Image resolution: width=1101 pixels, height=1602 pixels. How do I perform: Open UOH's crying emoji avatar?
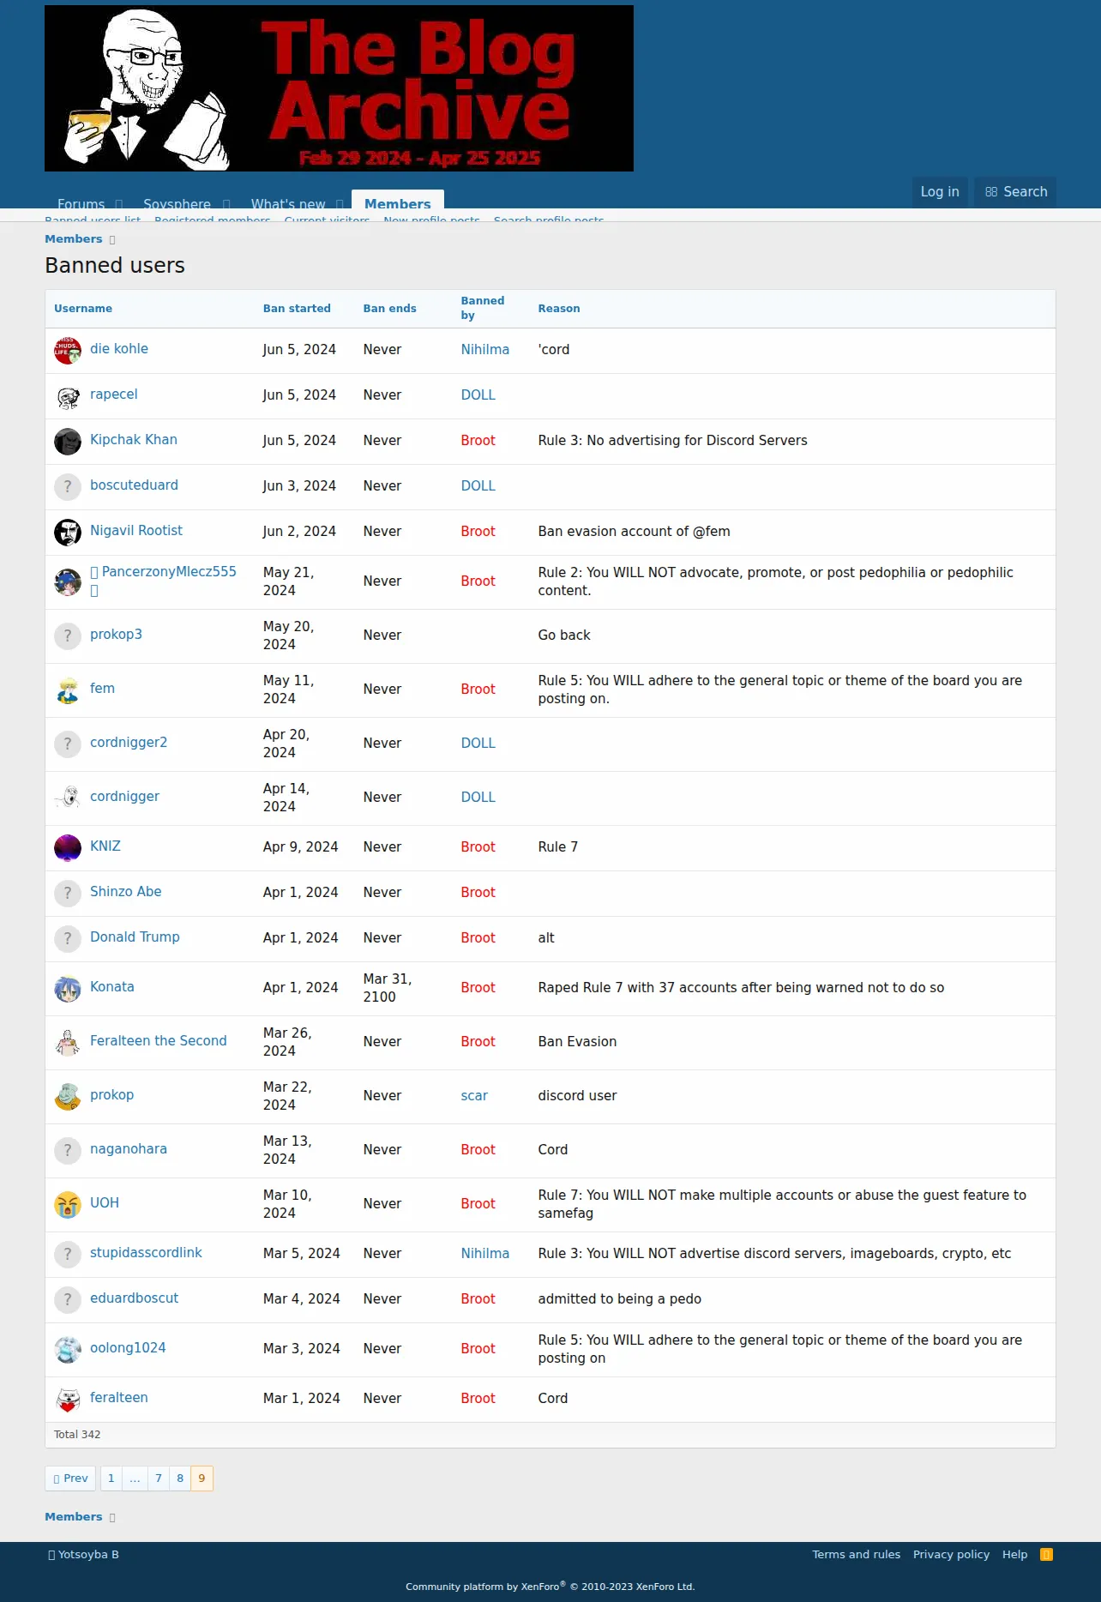(x=68, y=1205)
